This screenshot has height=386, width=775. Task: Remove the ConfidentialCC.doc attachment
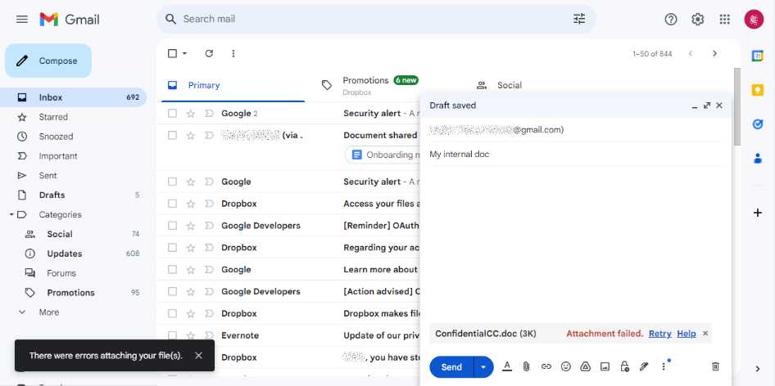(705, 333)
